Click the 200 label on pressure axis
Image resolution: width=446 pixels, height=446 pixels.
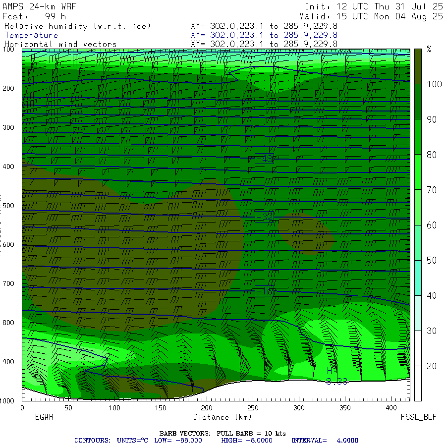(x=8, y=89)
